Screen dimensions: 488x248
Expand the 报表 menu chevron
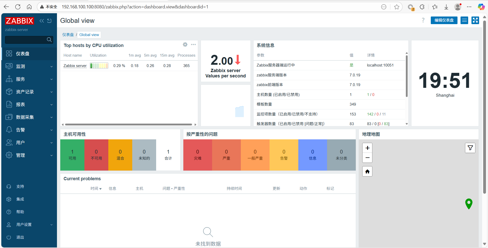[52, 105]
